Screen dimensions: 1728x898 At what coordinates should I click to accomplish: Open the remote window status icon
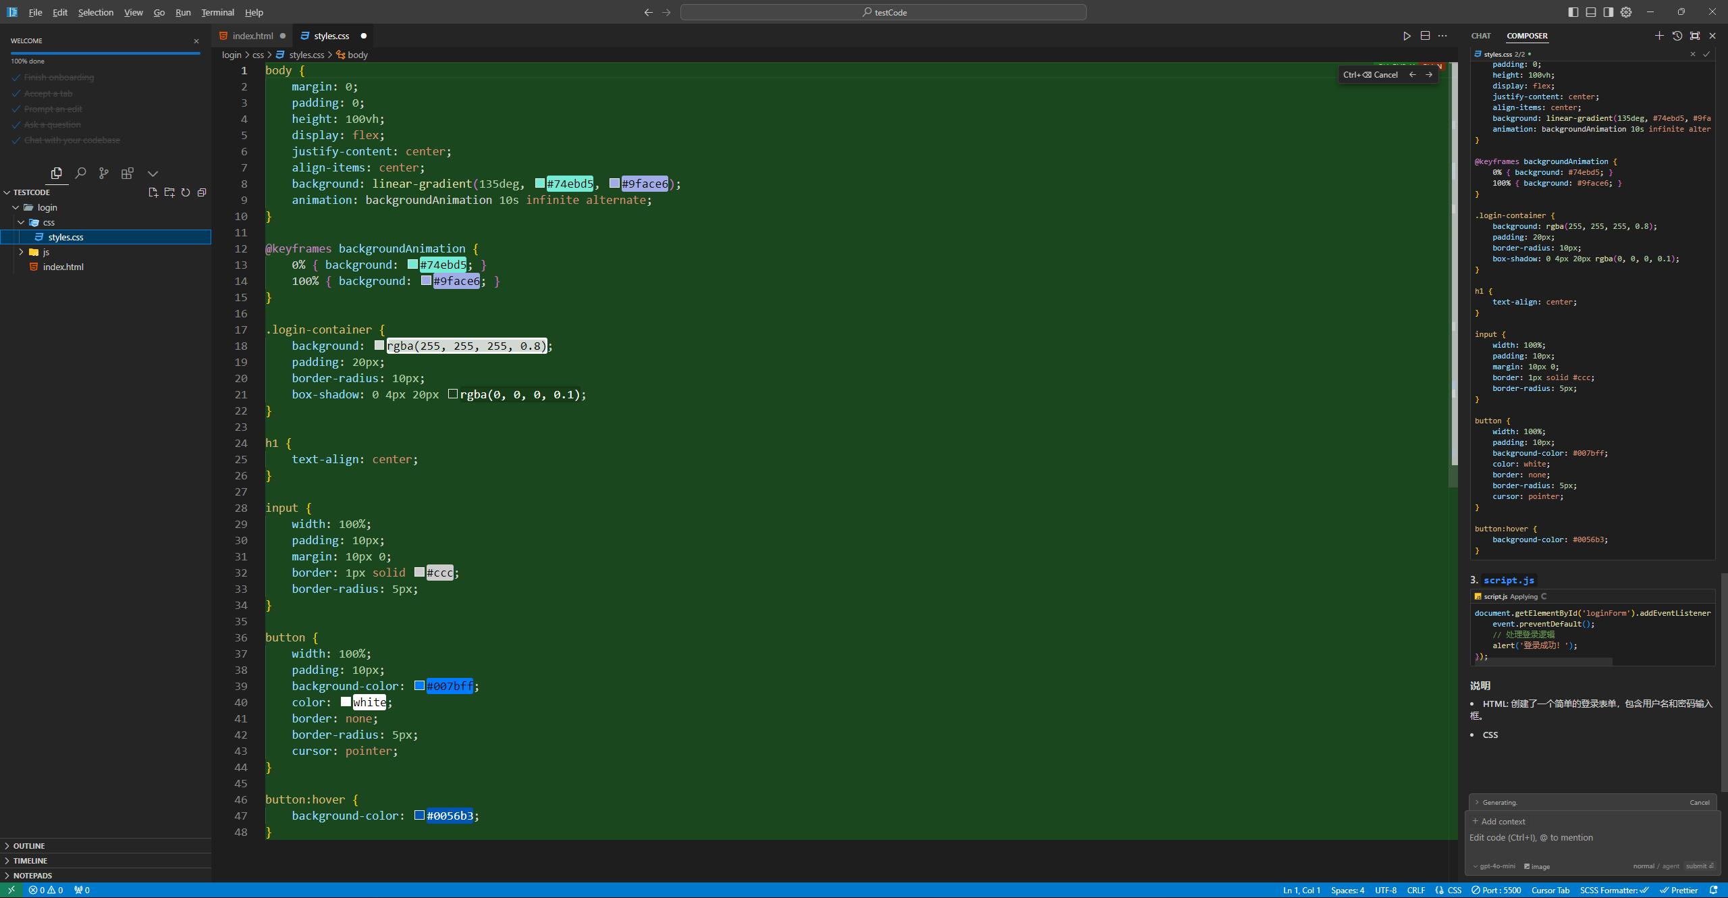click(11, 890)
